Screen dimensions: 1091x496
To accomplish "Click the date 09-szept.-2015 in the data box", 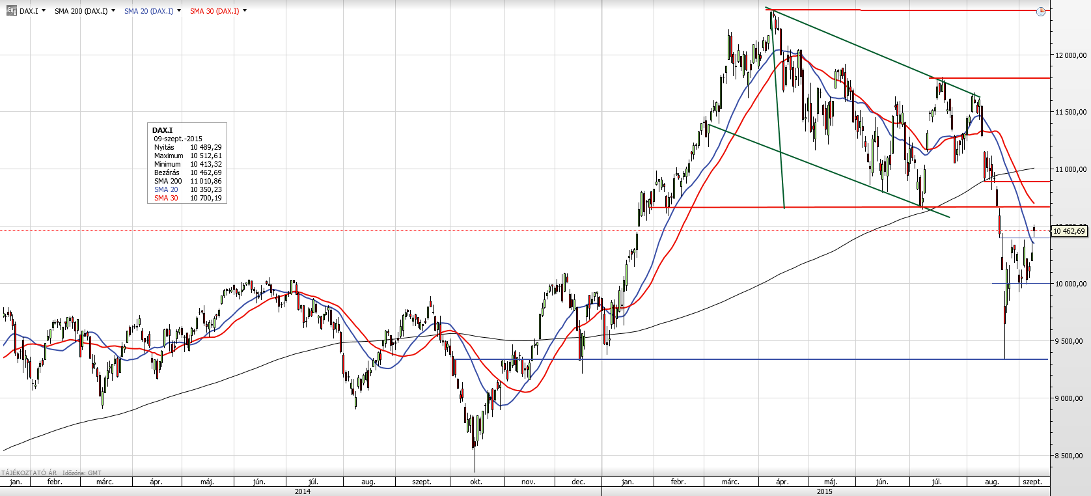I will coord(178,139).
